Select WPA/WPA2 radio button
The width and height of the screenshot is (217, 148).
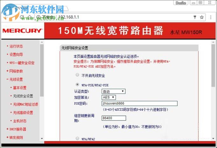coord(77,138)
